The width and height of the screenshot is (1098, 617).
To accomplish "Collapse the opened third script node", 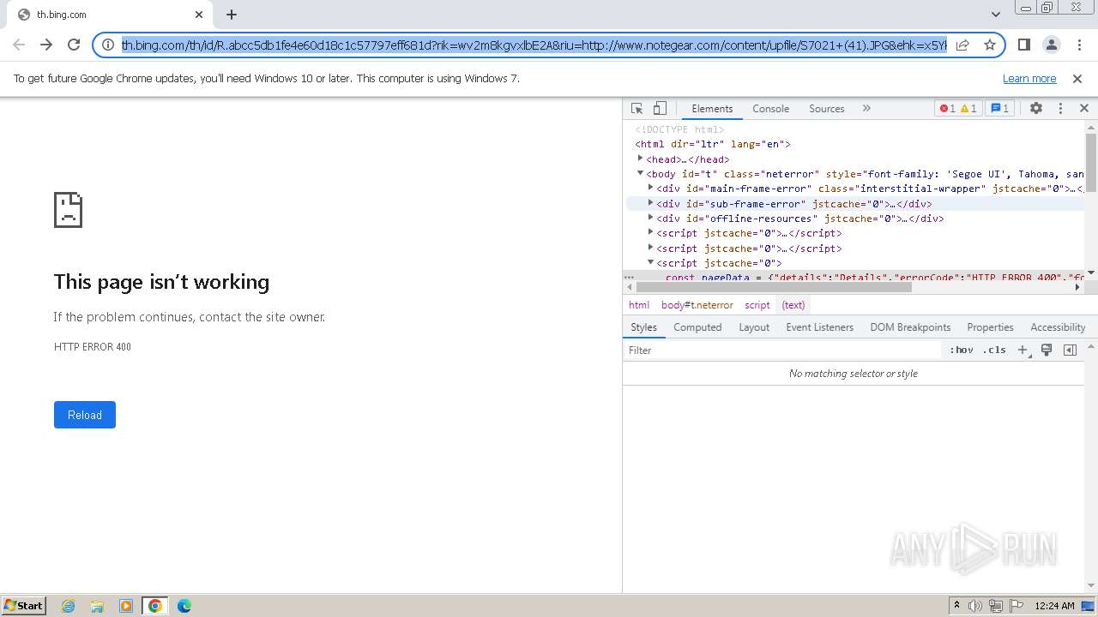I will click(x=650, y=262).
